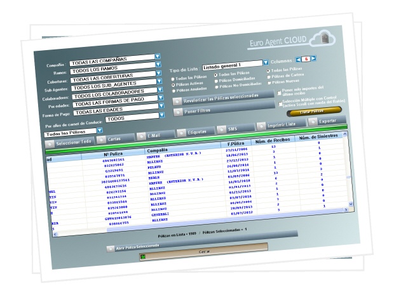Open the TODOS LOS COLABORADORES dropdown
Image resolution: width=394 pixels, height=295 pixels.
[160, 89]
